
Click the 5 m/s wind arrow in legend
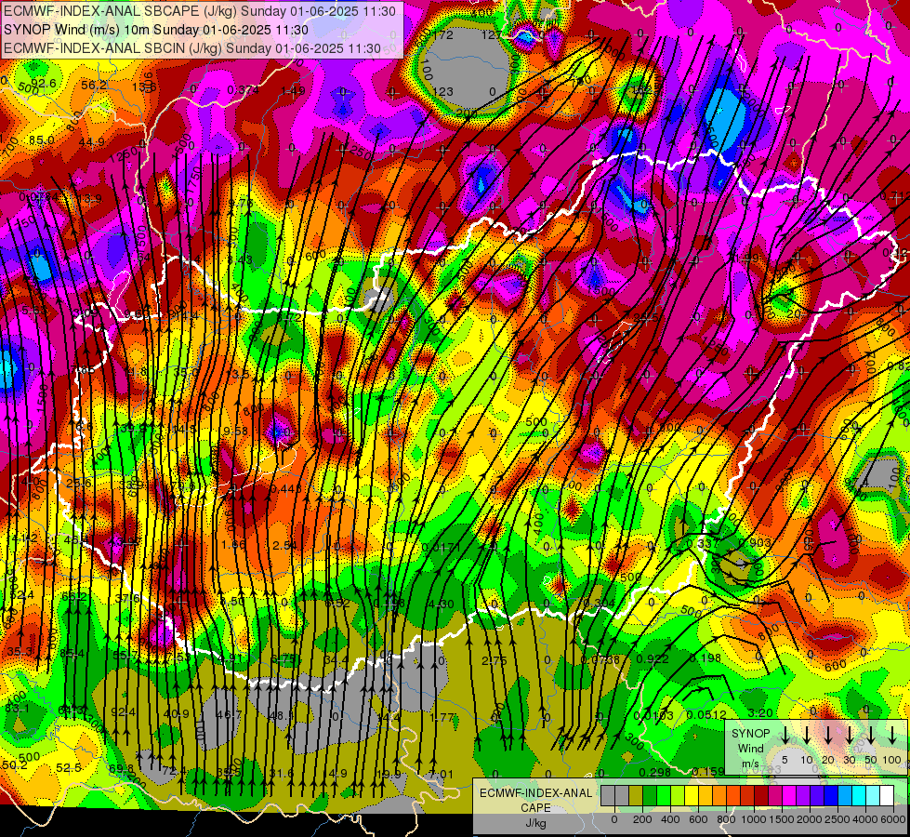point(785,736)
